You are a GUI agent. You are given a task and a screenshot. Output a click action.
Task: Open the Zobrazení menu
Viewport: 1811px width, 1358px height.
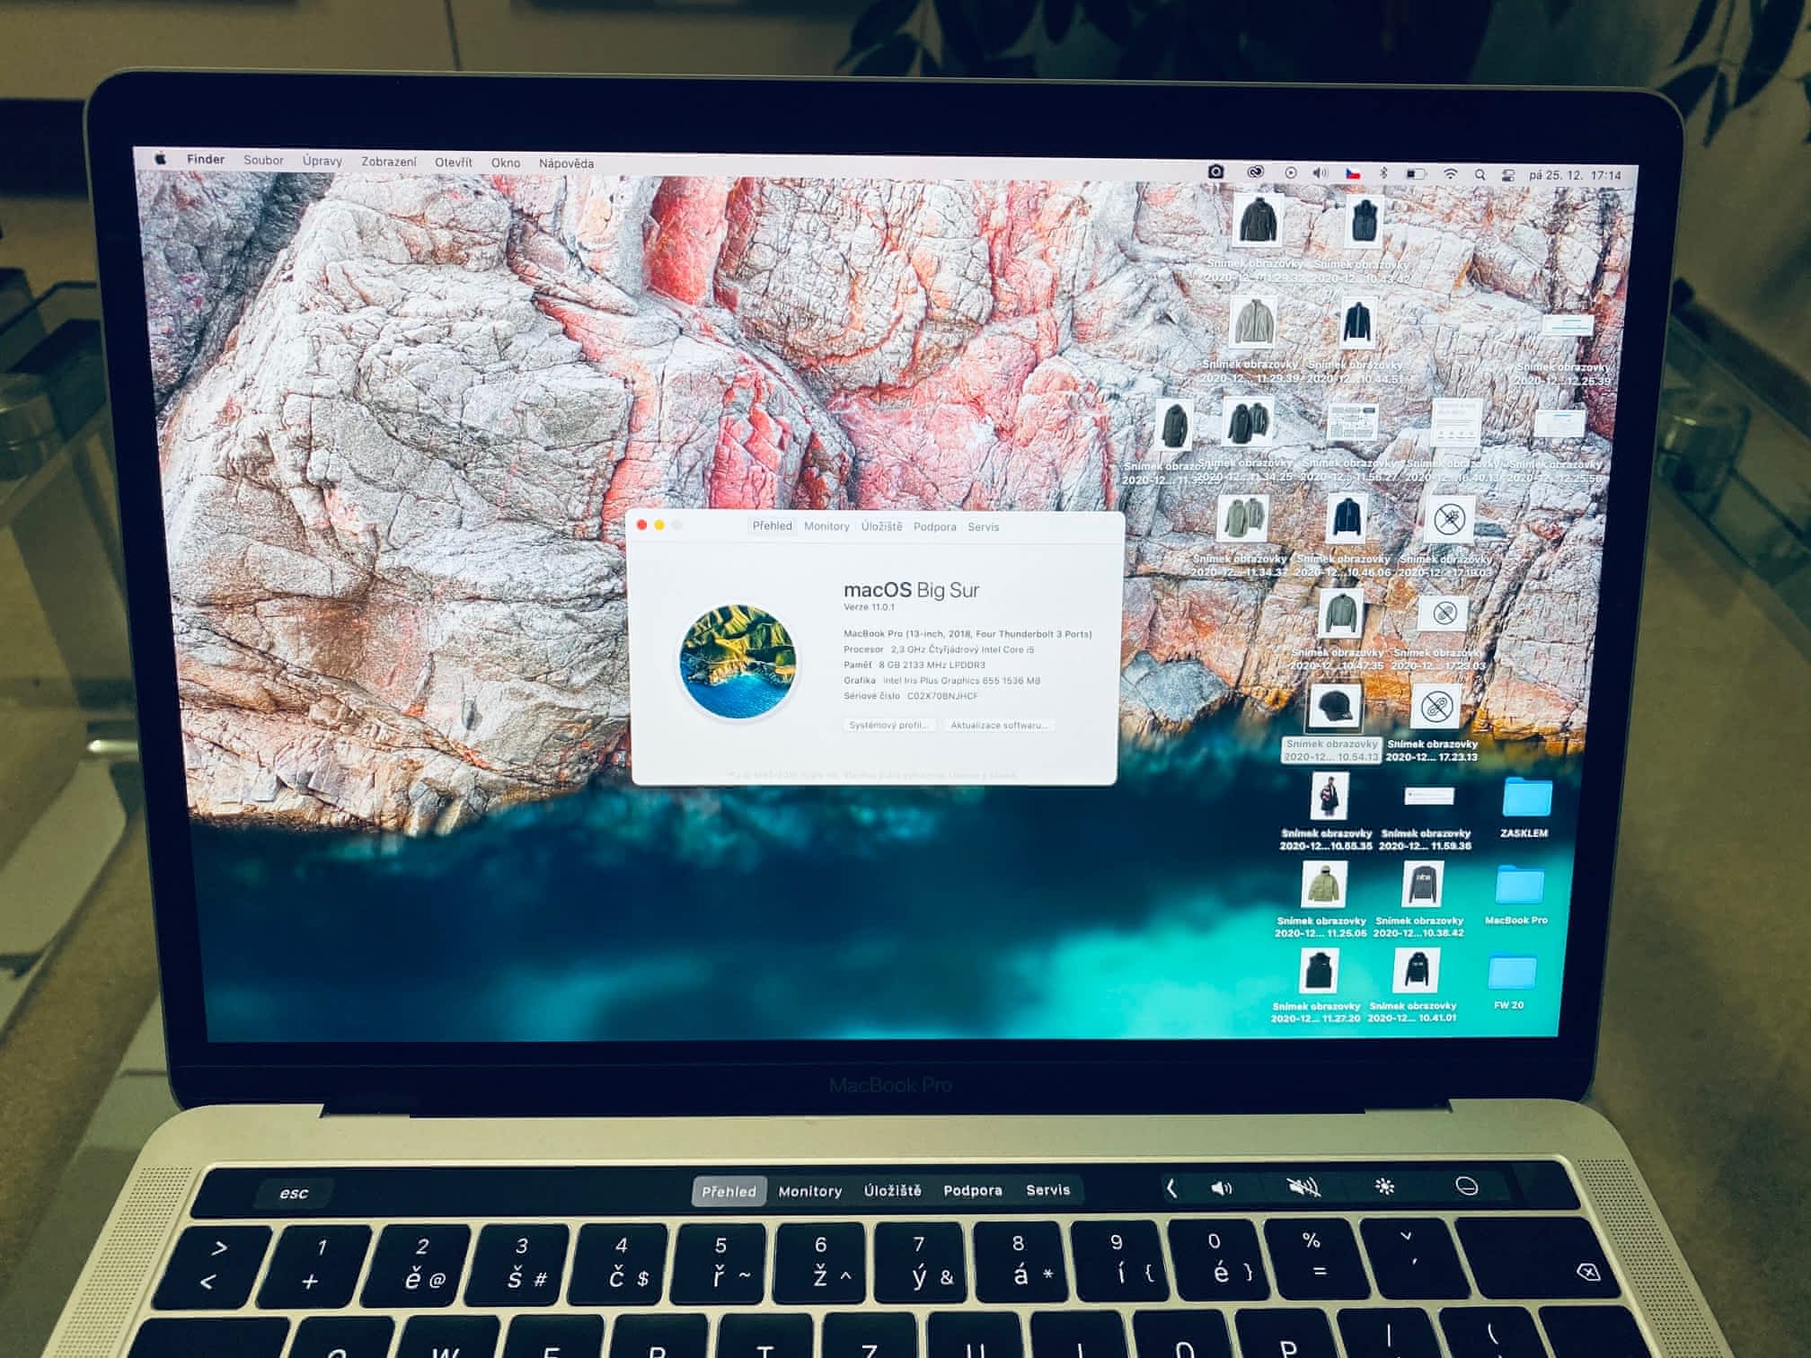click(388, 162)
